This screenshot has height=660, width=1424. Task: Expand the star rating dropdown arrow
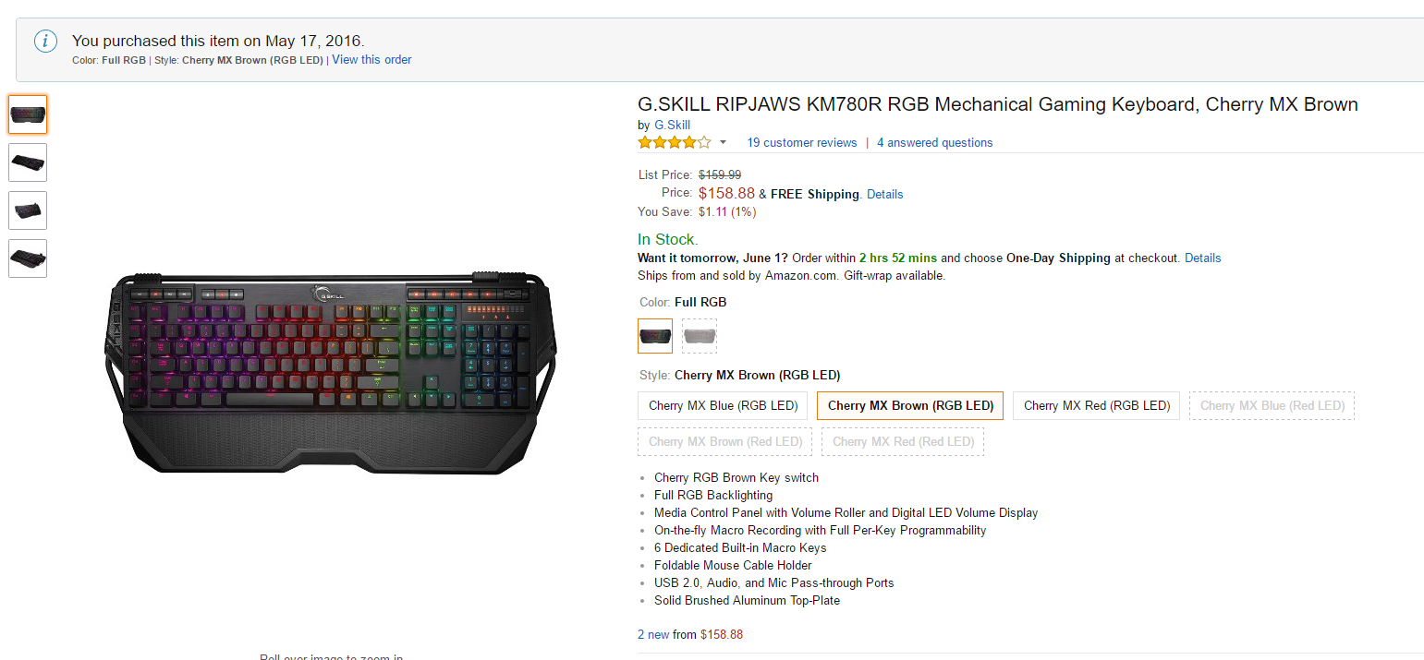723,142
